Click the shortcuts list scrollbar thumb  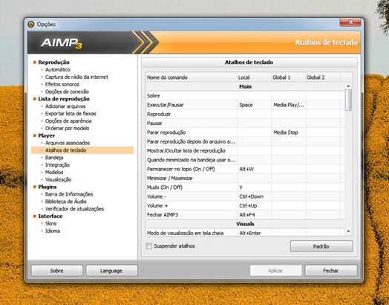point(348,100)
